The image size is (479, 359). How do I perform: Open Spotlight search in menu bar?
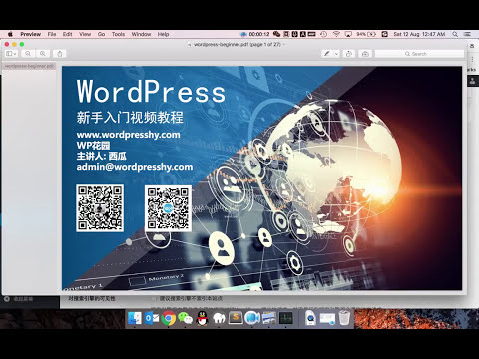pos(455,34)
